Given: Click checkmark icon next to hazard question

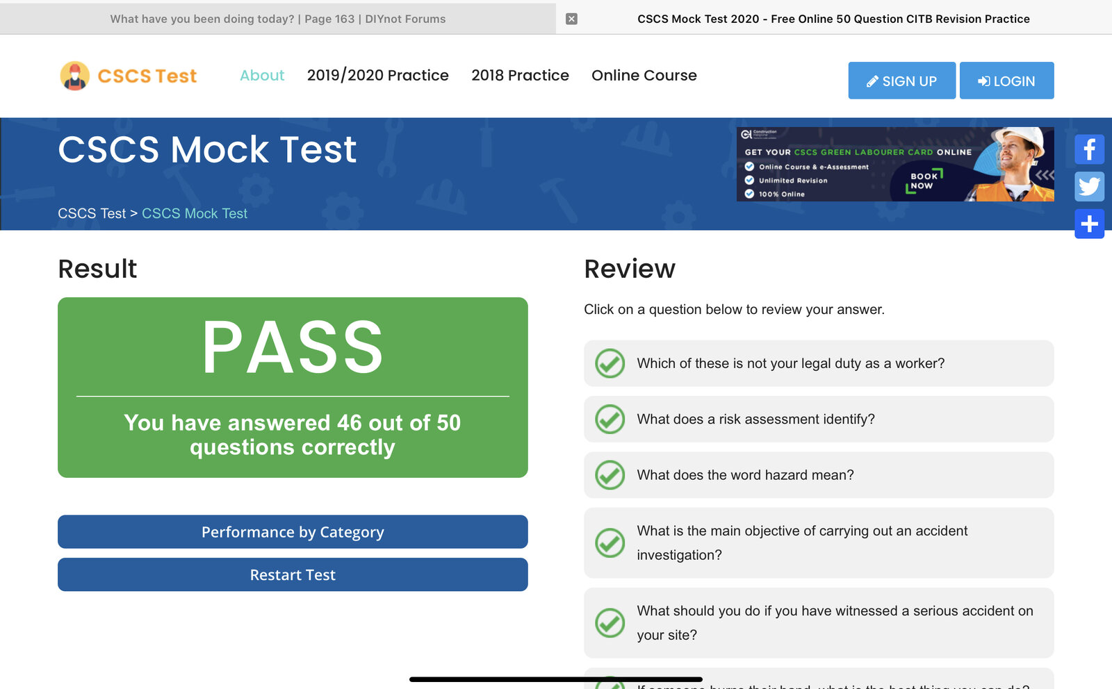Looking at the screenshot, I should (610, 475).
